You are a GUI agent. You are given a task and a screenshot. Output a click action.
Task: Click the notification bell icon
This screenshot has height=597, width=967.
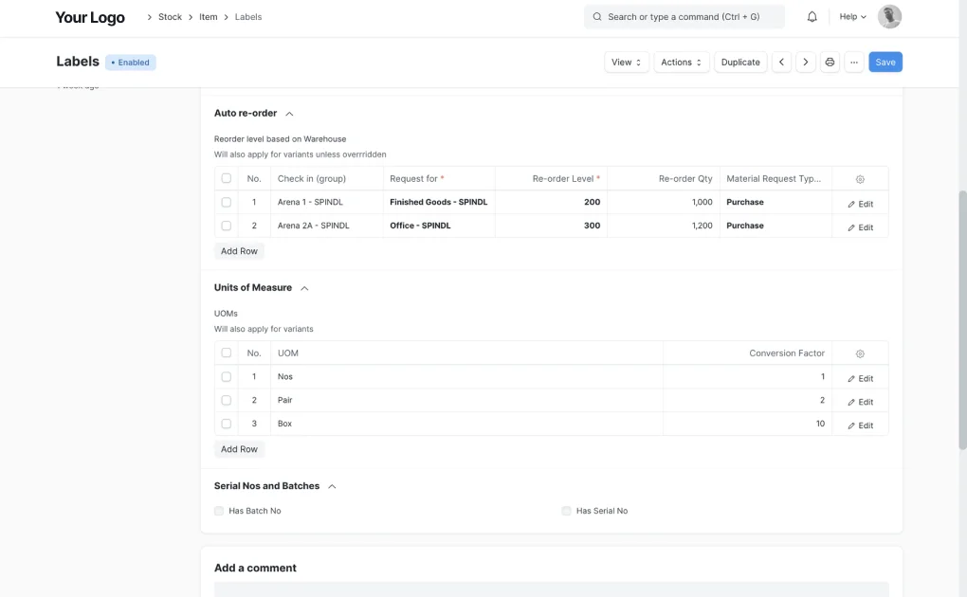tap(811, 16)
